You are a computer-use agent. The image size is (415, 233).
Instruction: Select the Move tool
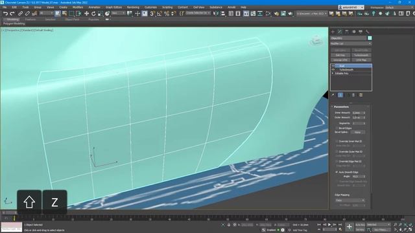coord(86,14)
